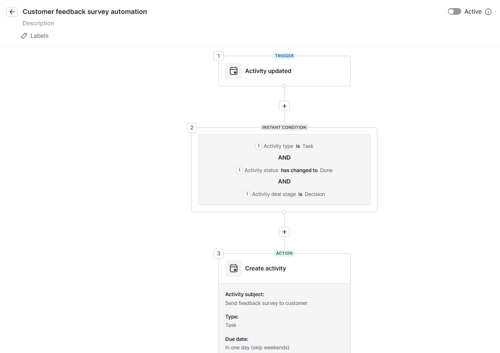Image resolution: width=500 pixels, height=353 pixels.
Task: Click the ACTION label above Create activity
Action: pyautogui.click(x=284, y=253)
